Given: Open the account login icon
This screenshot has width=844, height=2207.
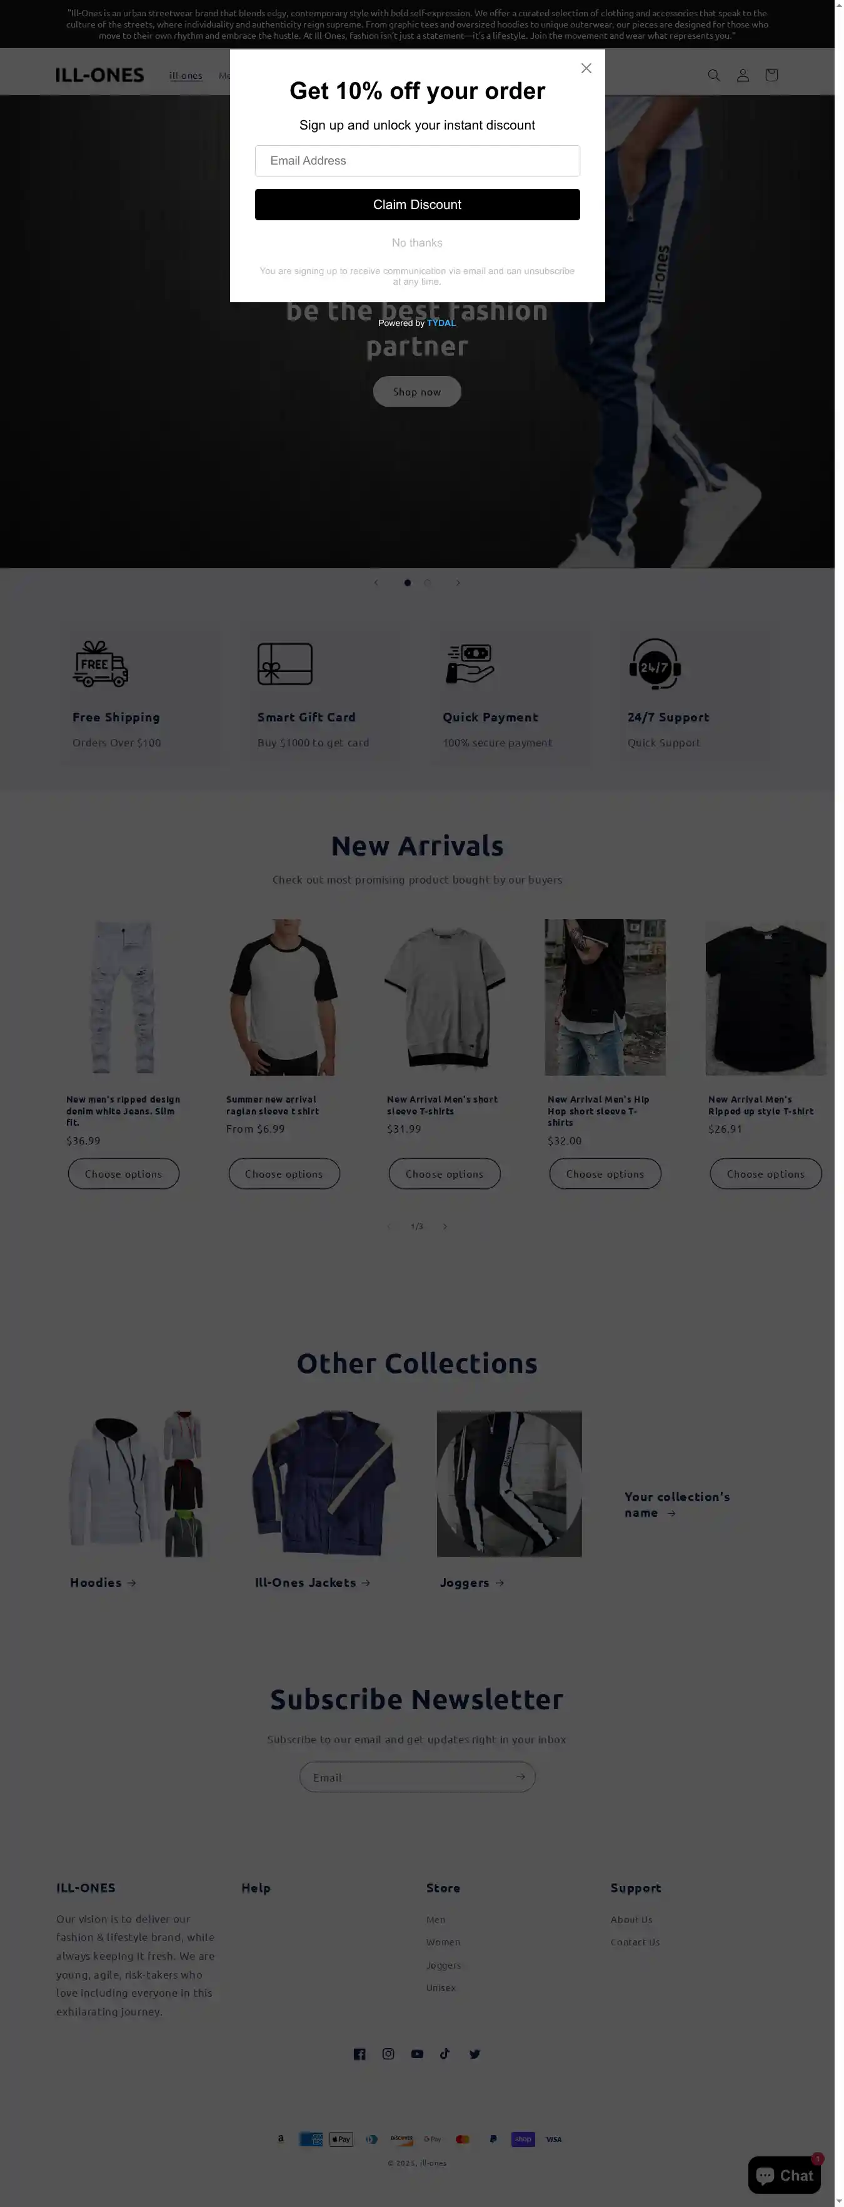Looking at the screenshot, I should click(743, 75).
